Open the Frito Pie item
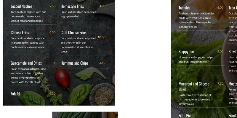 (x=185, y=116)
